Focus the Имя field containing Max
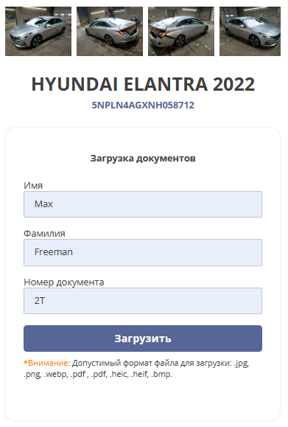This screenshot has width=288, height=427. point(143,204)
